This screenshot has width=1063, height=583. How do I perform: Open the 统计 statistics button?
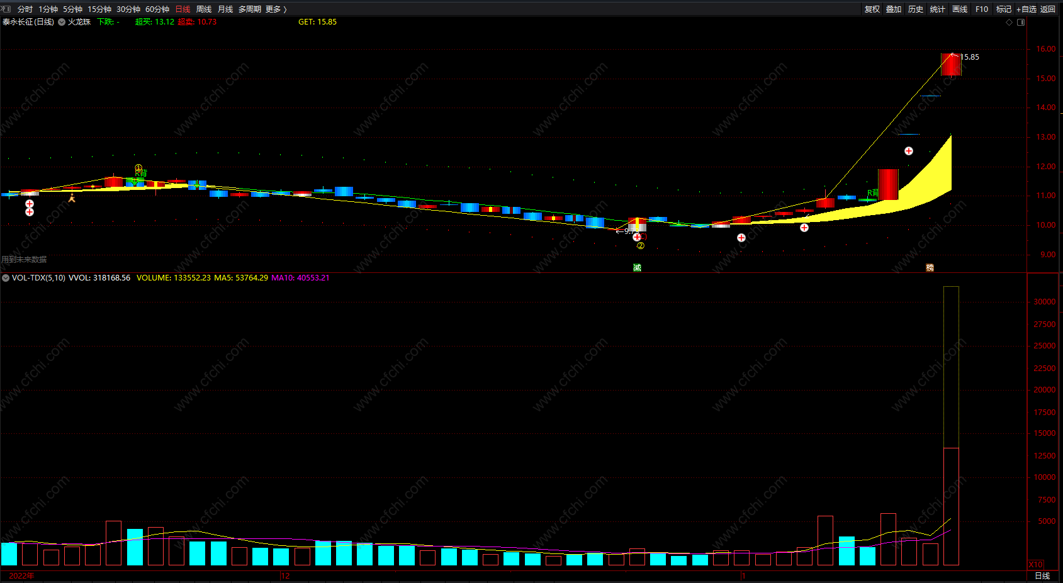coord(938,9)
